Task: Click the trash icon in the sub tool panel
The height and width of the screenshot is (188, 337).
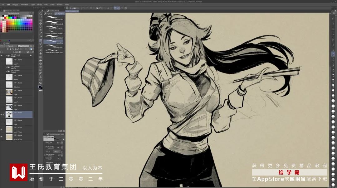Action: click(64, 131)
